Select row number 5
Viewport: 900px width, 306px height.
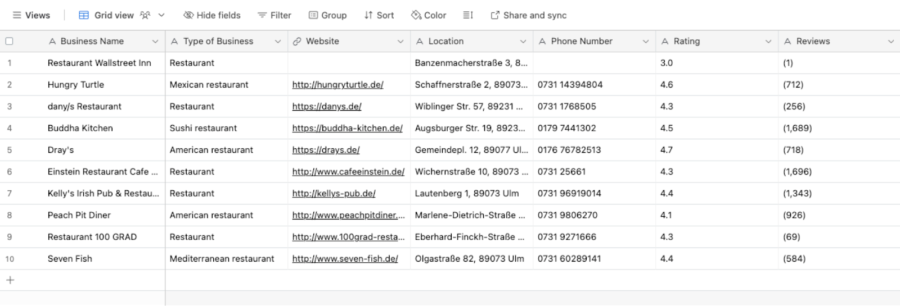pos(10,150)
